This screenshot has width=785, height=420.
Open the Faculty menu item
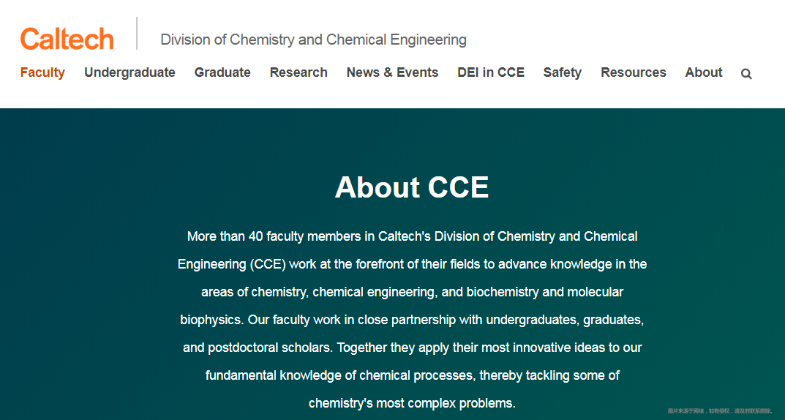(42, 72)
